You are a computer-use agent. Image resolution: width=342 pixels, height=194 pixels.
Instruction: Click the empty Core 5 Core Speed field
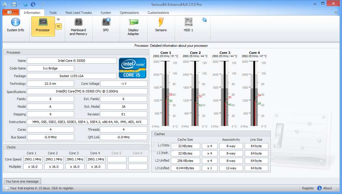tap(117, 159)
